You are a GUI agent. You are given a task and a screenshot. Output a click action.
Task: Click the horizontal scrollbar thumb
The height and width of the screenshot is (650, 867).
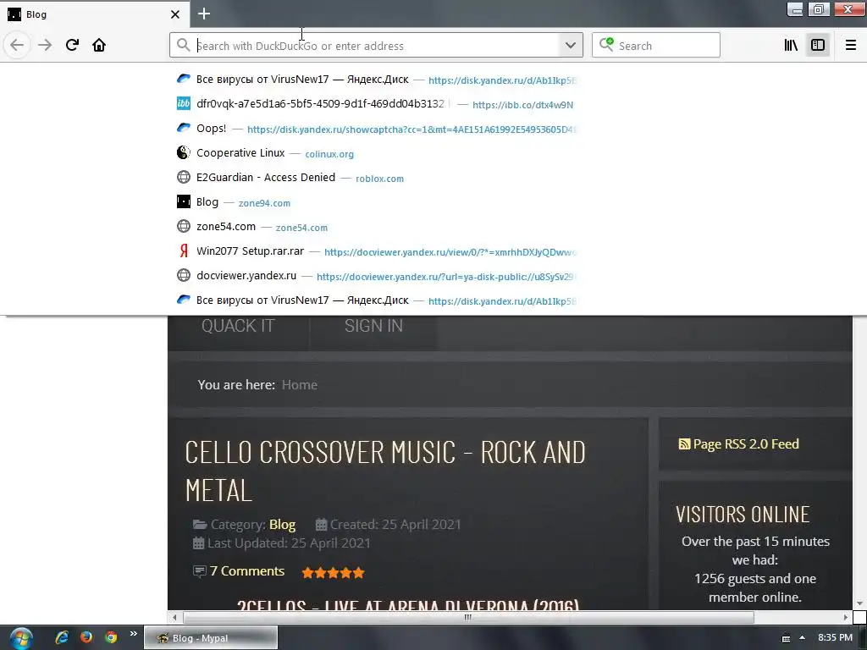point(467,617)
